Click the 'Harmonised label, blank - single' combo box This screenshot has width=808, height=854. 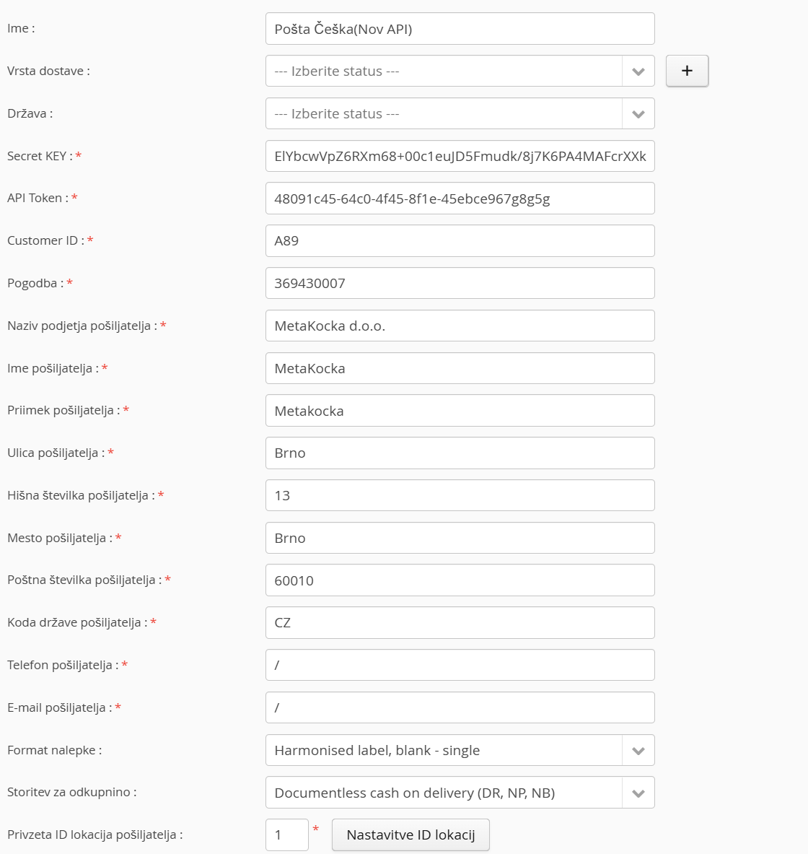pyautogui.click(x=460, y=751)
